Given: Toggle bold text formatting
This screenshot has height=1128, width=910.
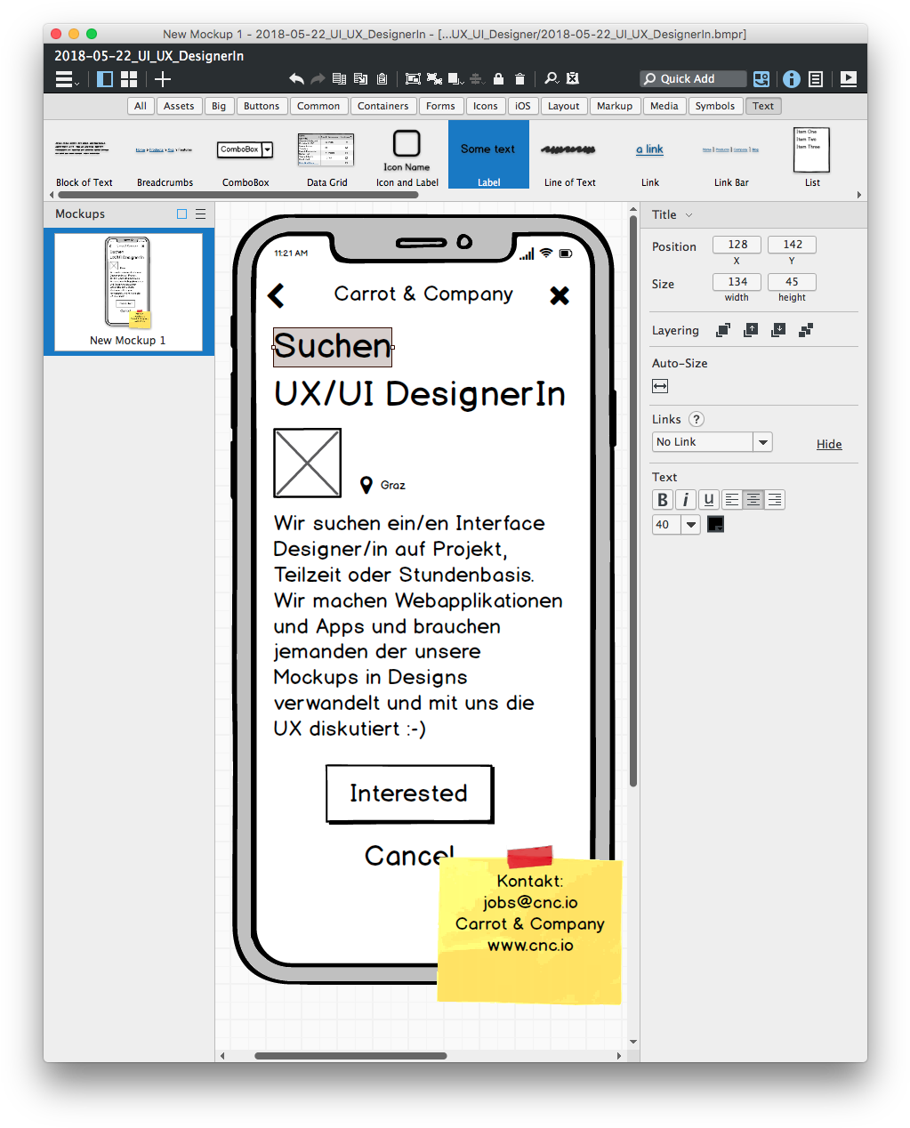Looking at the screenshot, I should coord(663,500).
